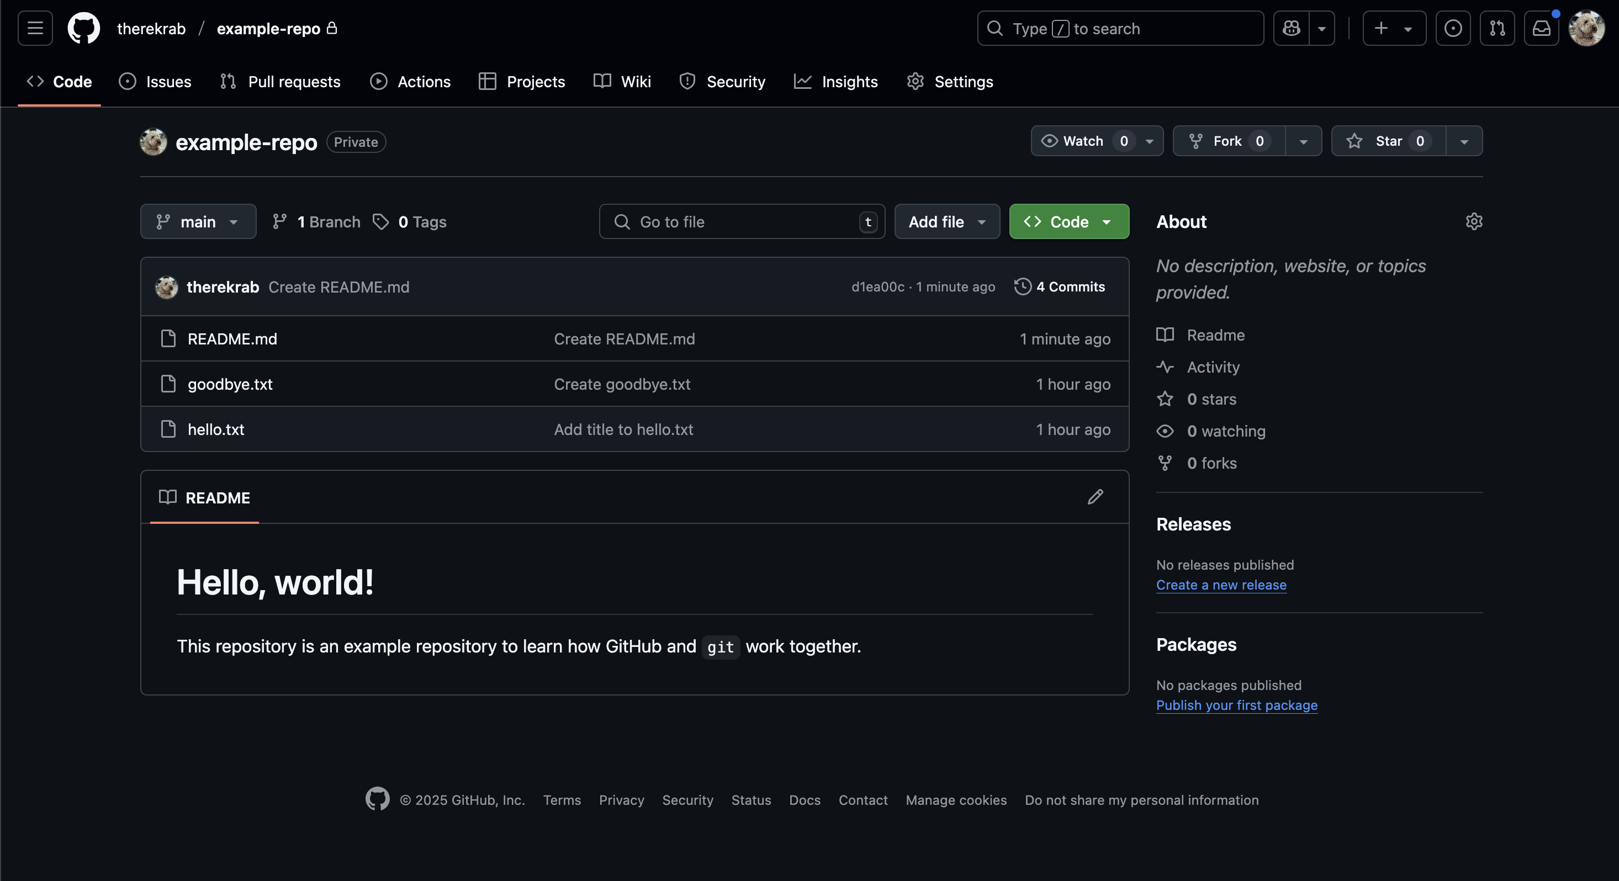Open the user profile avatar menu

point(1586,28)
